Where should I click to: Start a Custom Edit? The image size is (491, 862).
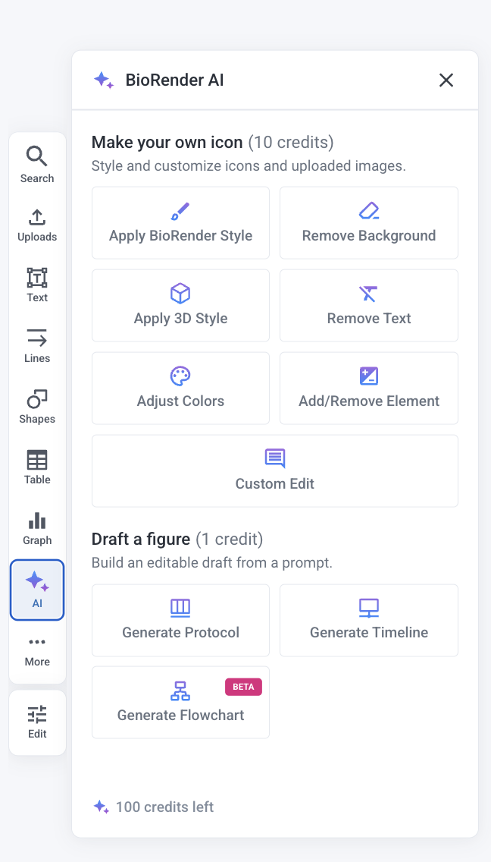click(275, 471)
